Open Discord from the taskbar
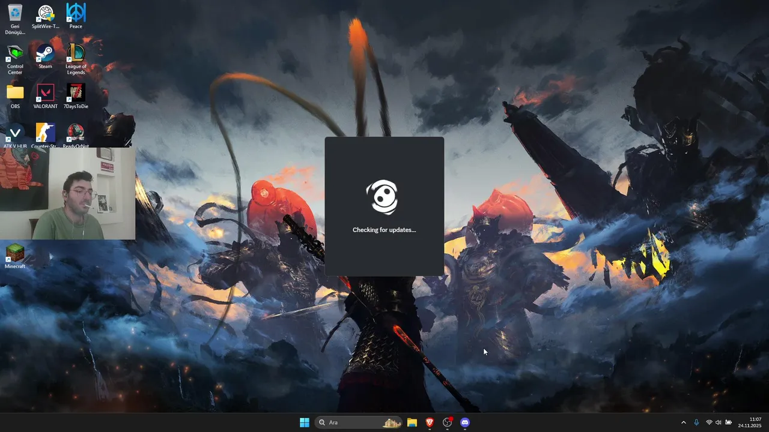The image size is (769, 432). [465, 422]
